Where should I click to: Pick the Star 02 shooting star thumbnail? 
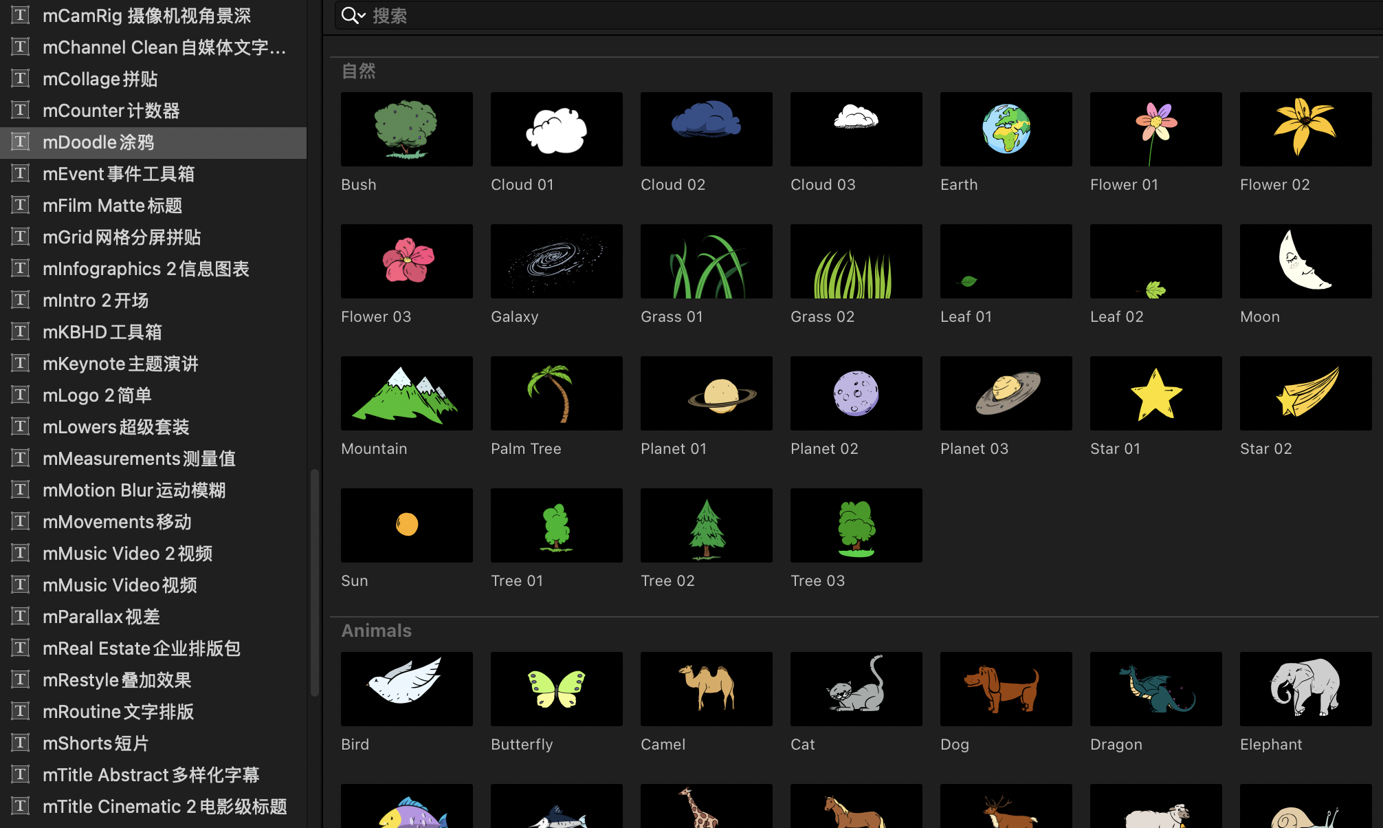click(1306, 393)
